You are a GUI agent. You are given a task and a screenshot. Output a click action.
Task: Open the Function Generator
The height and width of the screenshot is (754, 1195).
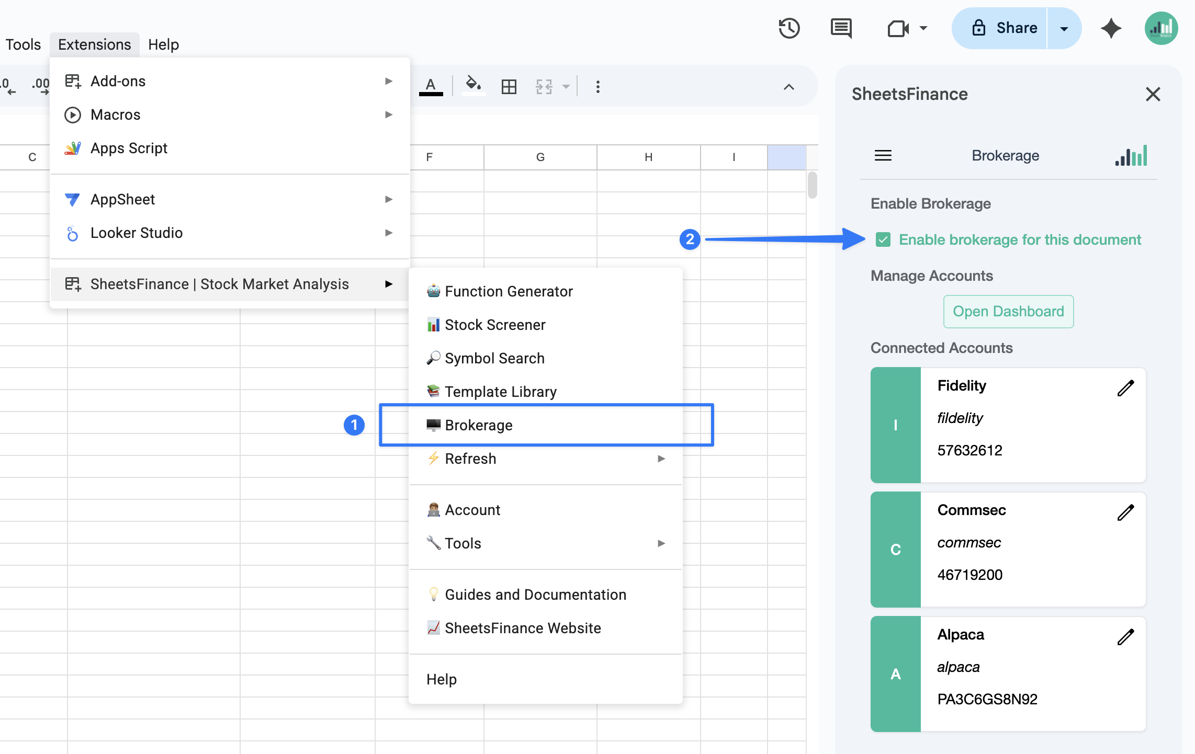(x=546, y=291)
